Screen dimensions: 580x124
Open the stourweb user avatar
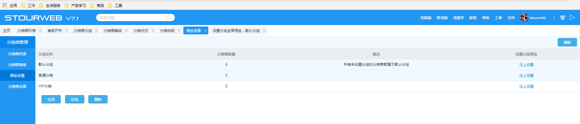click(x=524, y=17)
